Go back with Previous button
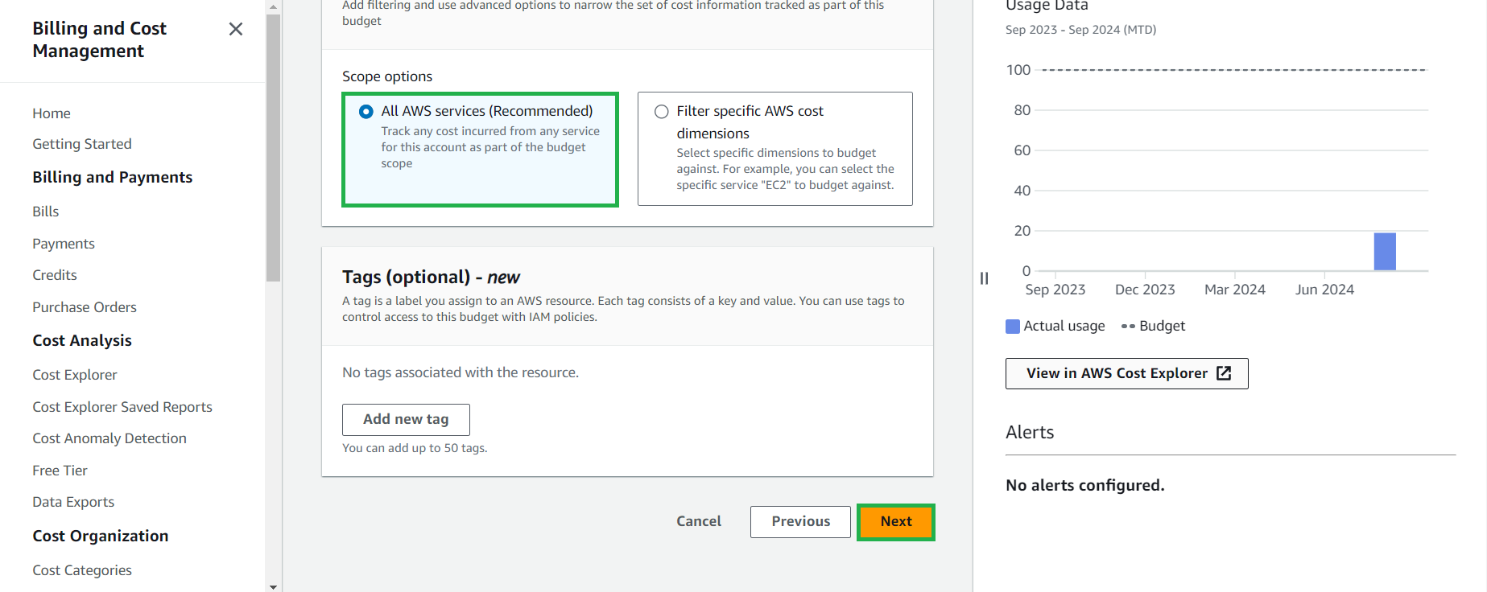 [800, 521]
